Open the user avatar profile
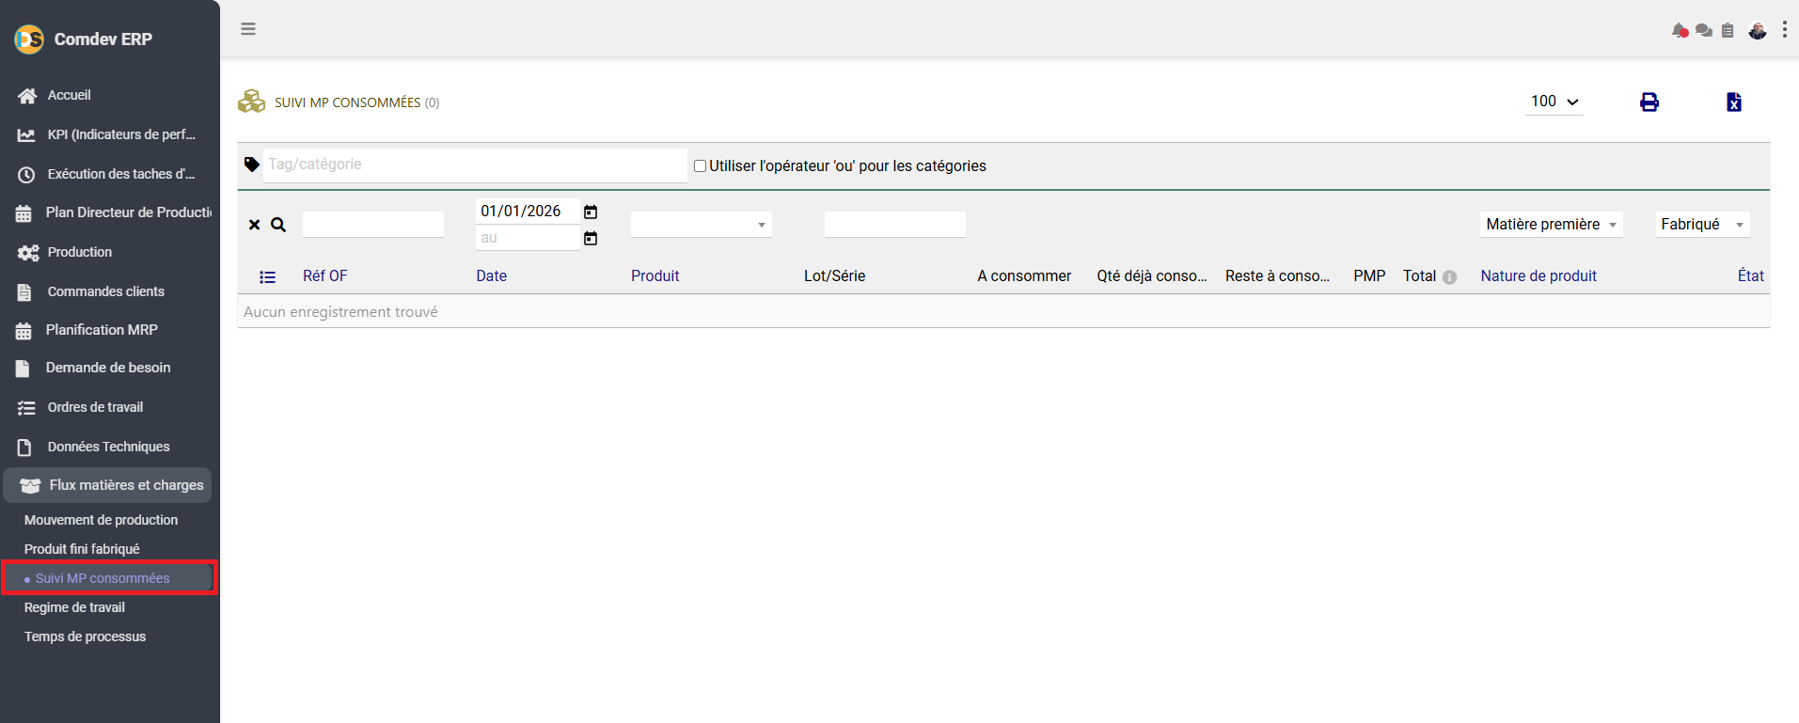Viewport: 1799px width, 723px height. click(1758, 31)
